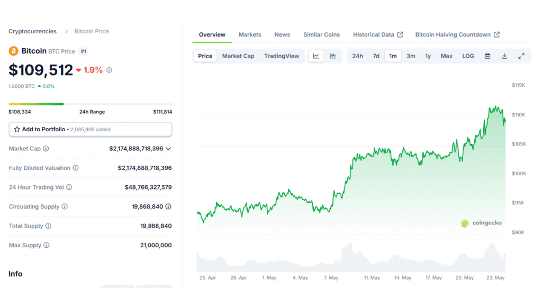The image size is (542, 288).
Task: Show Fully Diluted Valuation info icon
Action: pos(76,168)
